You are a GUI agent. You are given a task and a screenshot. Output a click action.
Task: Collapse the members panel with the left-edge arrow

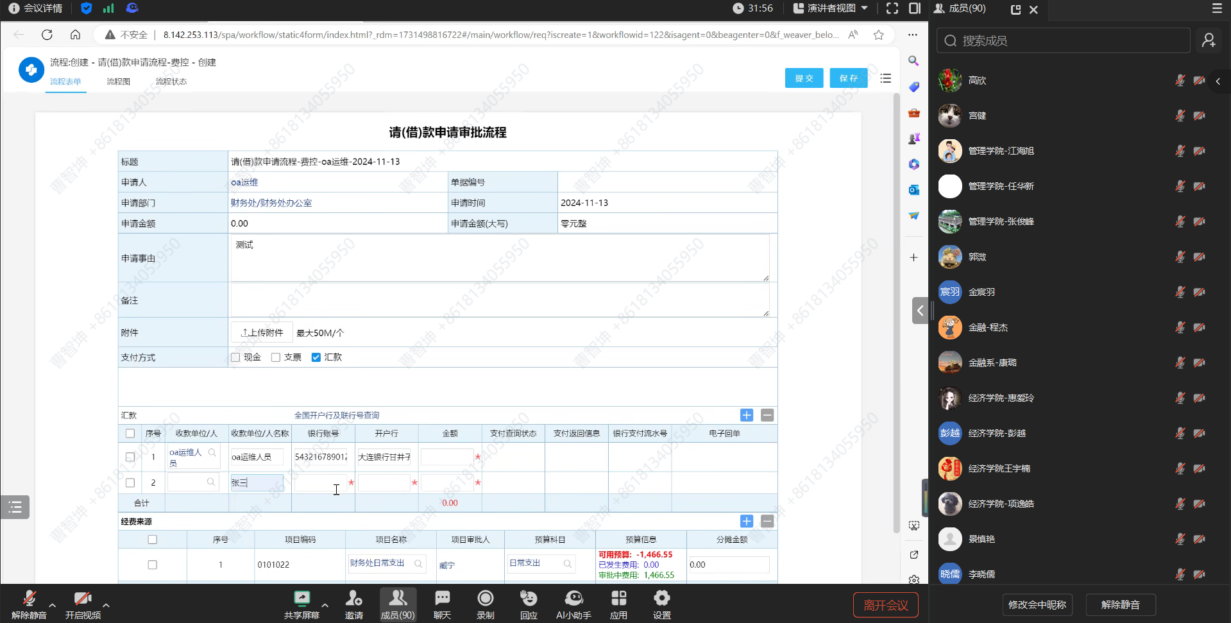coord(920,311)
